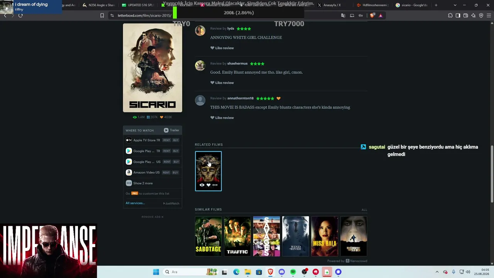Open the Wind River poster
The width and height of the screenshot is (494, 278).
click(296, 236)
